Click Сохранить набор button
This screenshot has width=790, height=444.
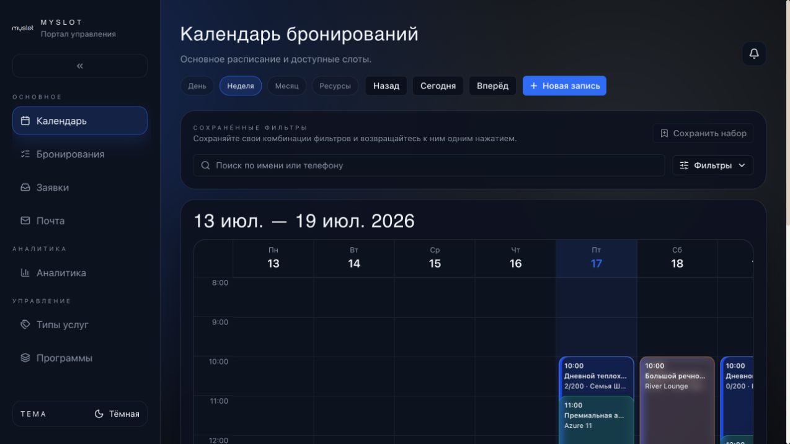tap(703, 133)
